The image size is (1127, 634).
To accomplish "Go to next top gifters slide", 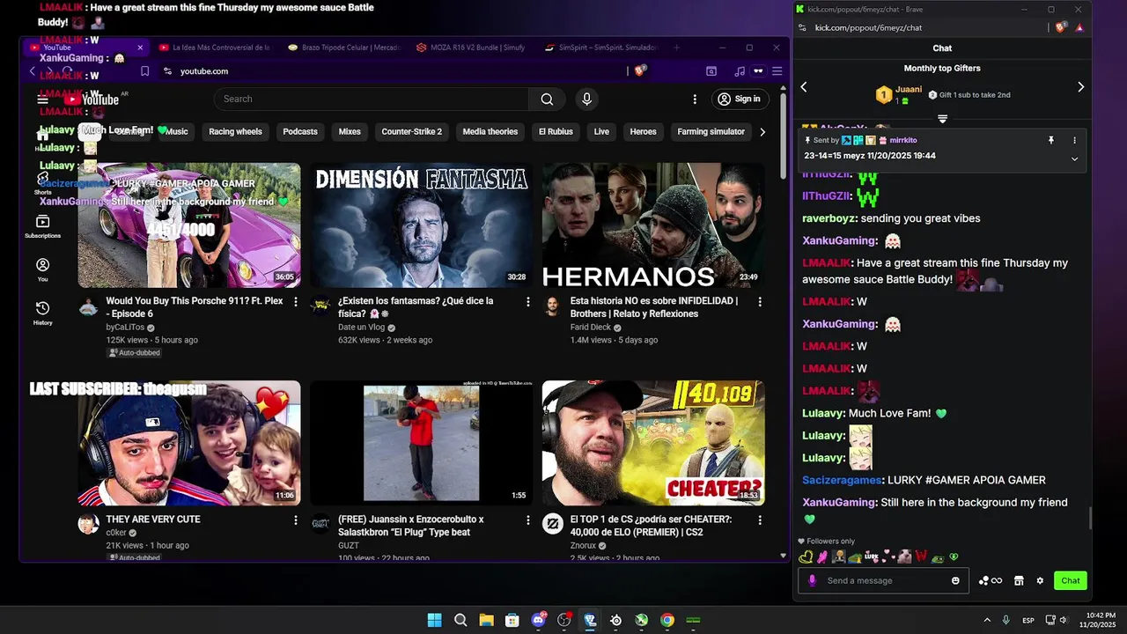I will click(x=1080, y=87).
